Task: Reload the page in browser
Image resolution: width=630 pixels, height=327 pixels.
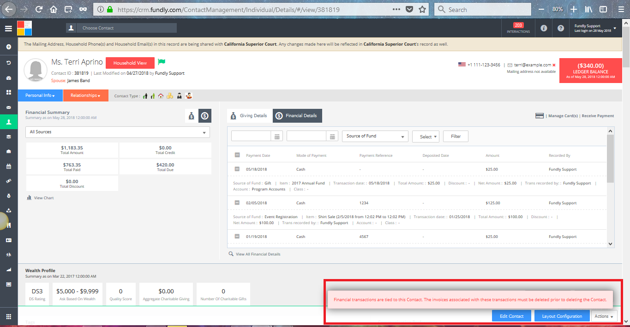Action: tap(39, 9)
